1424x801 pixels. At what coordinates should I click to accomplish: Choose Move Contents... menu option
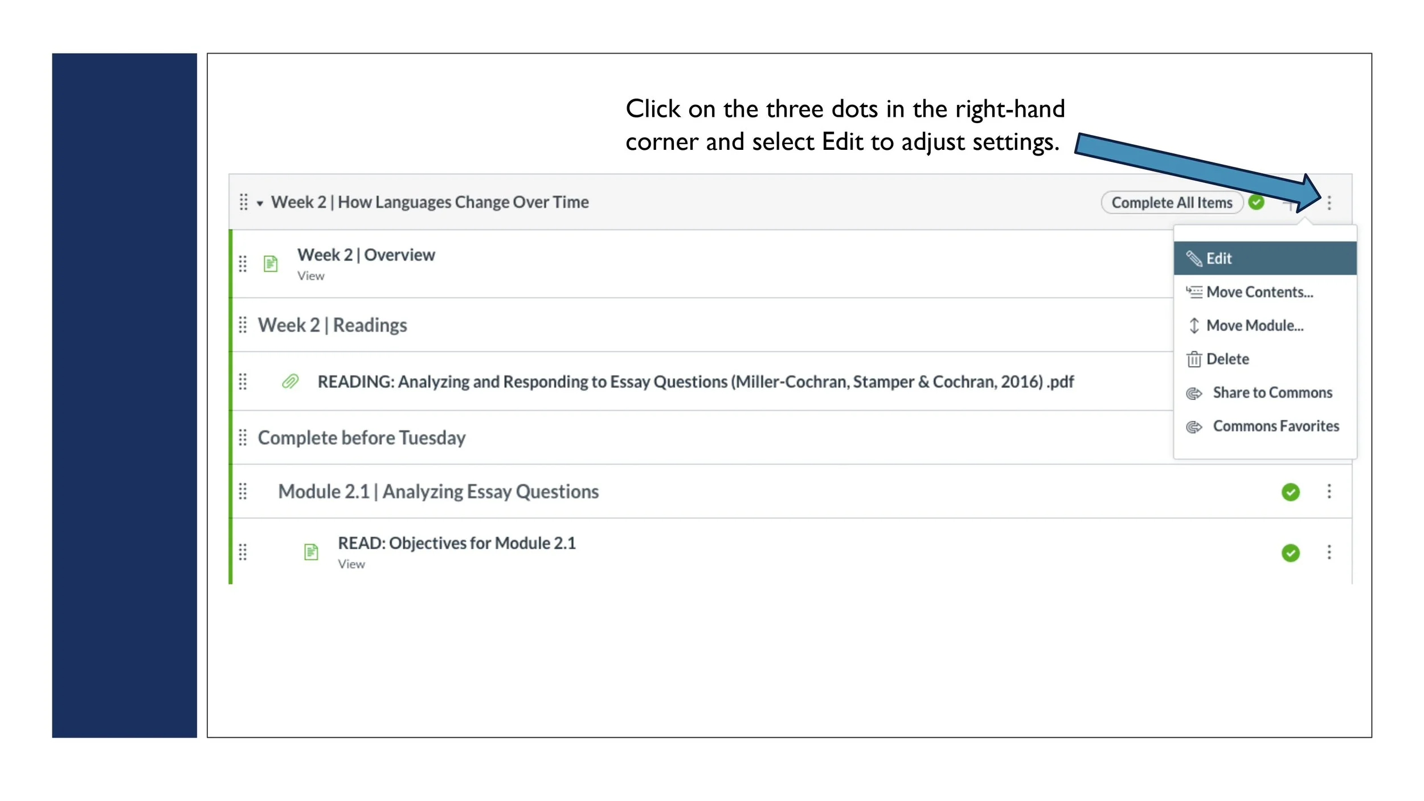coord(1259,292)
